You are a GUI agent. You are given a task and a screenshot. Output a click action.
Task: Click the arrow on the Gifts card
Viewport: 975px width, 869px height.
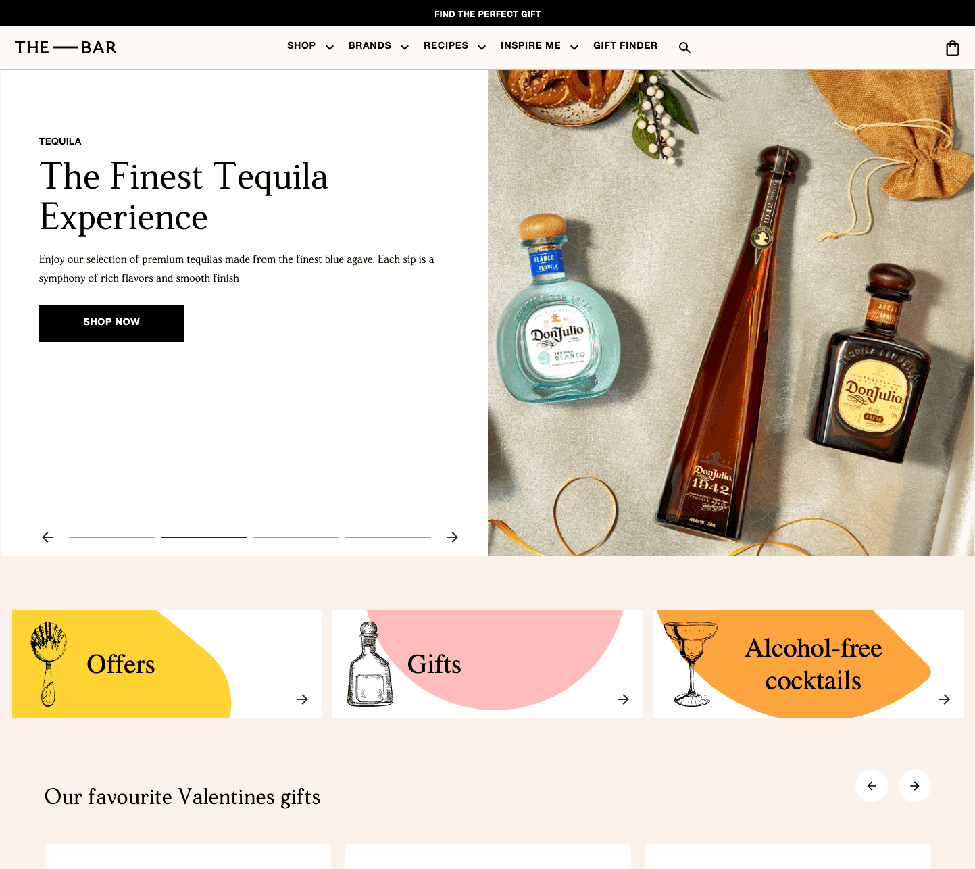point(624,699)
